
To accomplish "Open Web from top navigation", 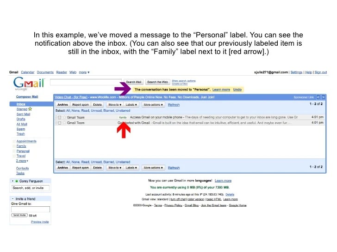I will click(73, 72).
